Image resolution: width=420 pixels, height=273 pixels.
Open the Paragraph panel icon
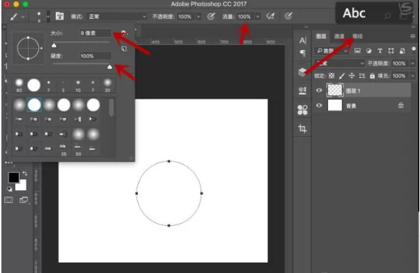303,53
